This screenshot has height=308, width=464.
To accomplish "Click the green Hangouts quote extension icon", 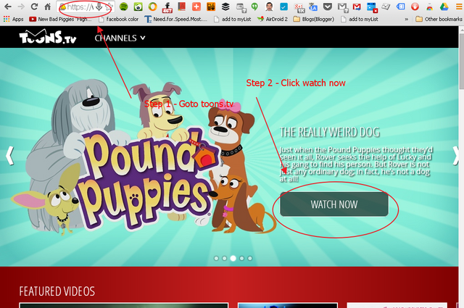I will coord(254,7).
